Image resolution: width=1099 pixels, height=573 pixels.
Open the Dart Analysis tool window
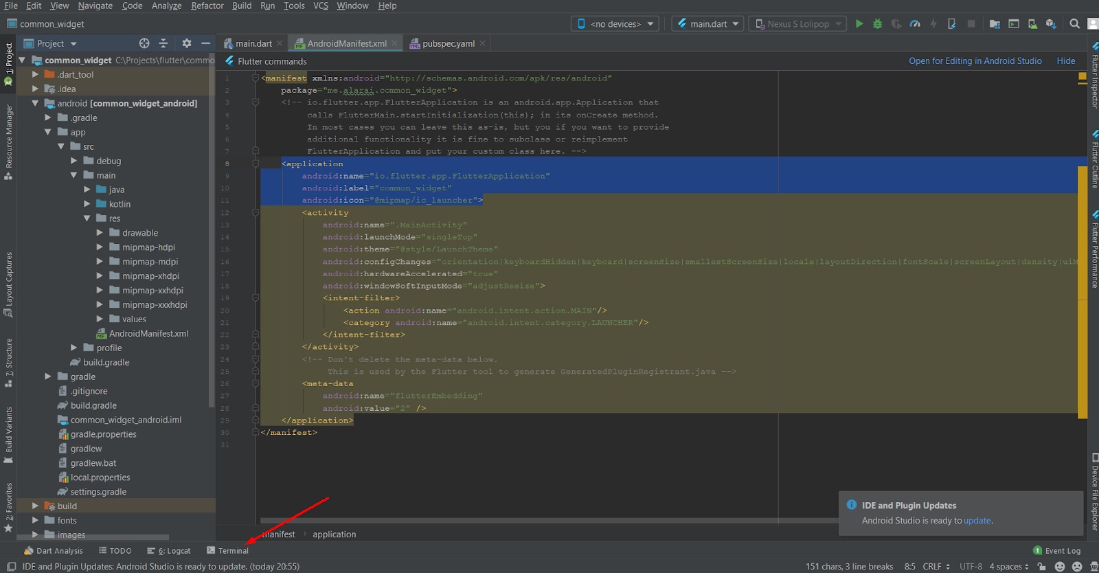coord(53,551)
